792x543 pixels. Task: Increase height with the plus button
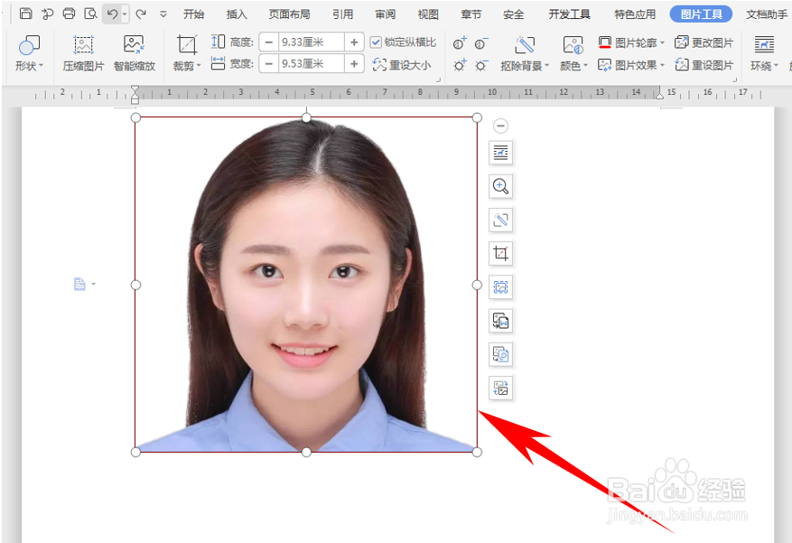click(354, 42)
